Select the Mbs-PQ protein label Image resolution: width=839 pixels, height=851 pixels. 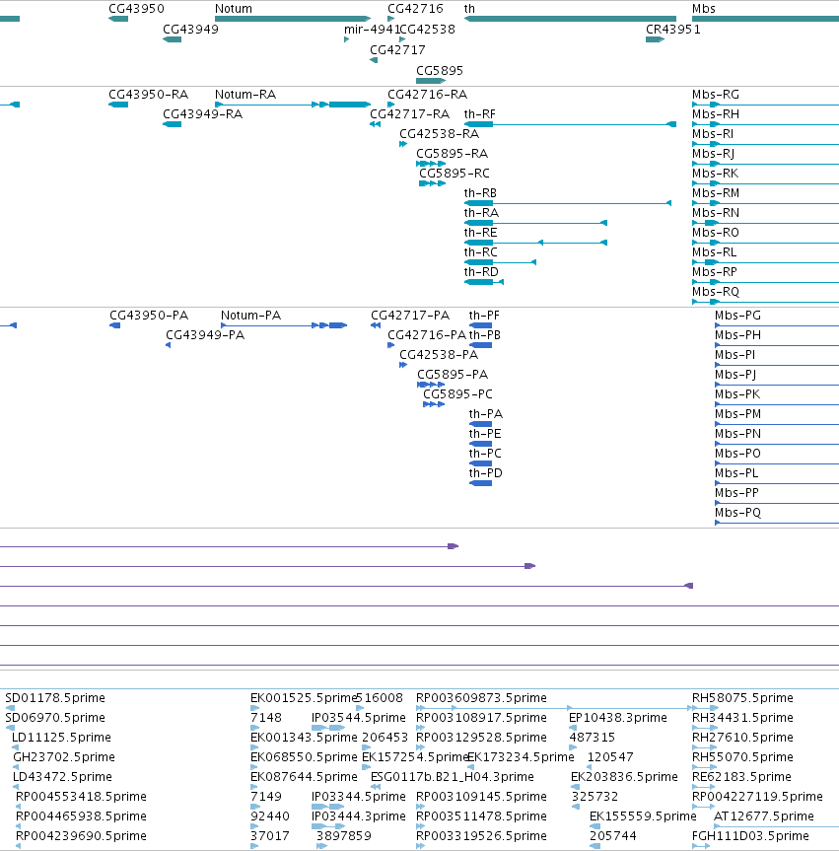[737, 513]
